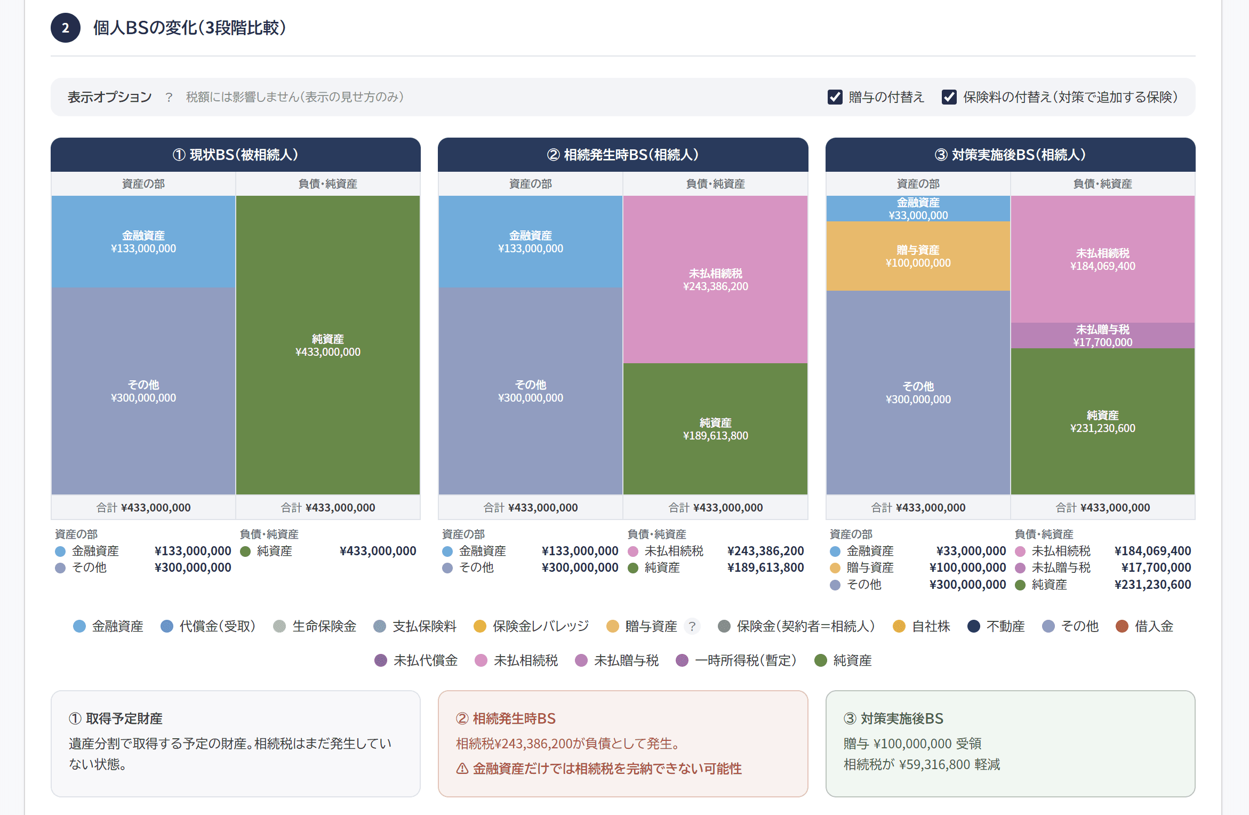Click the 贈与 ¥100,000,000 受領 text
Screen dimensions: 1249x815
pos(912,744)
